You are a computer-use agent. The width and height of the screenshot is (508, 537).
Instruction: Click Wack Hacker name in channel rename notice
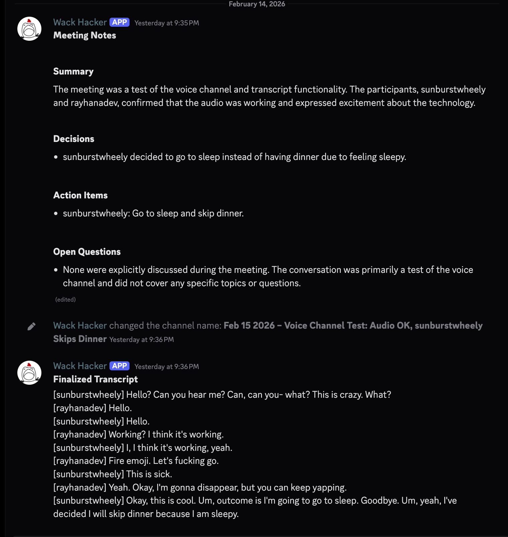click(80, 326)
